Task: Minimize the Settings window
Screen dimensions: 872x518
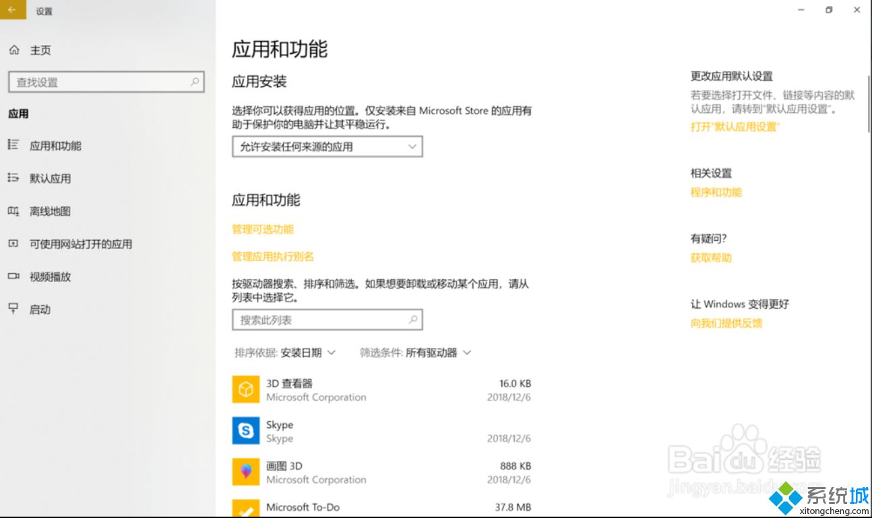Action: [x=801, y=9]
